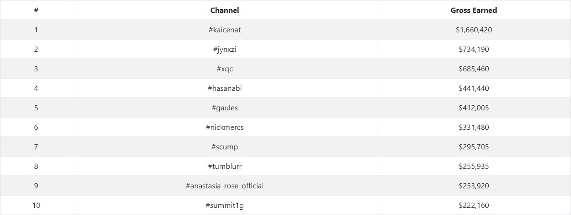
Task: Click the # rank column header
Action: (36, 10)
